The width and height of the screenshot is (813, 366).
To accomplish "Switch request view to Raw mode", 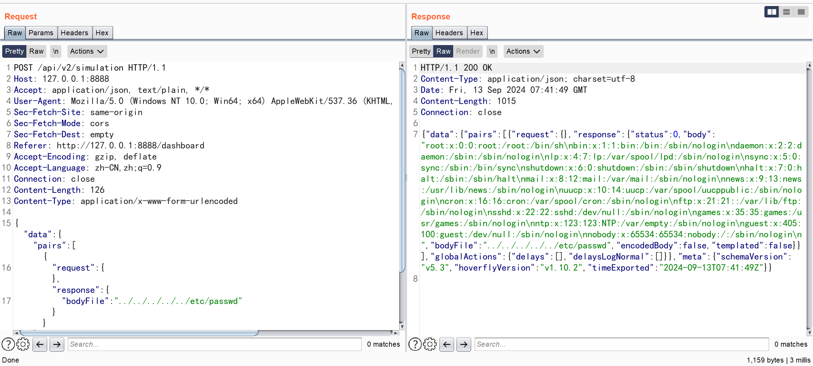I will click(36, 51).
